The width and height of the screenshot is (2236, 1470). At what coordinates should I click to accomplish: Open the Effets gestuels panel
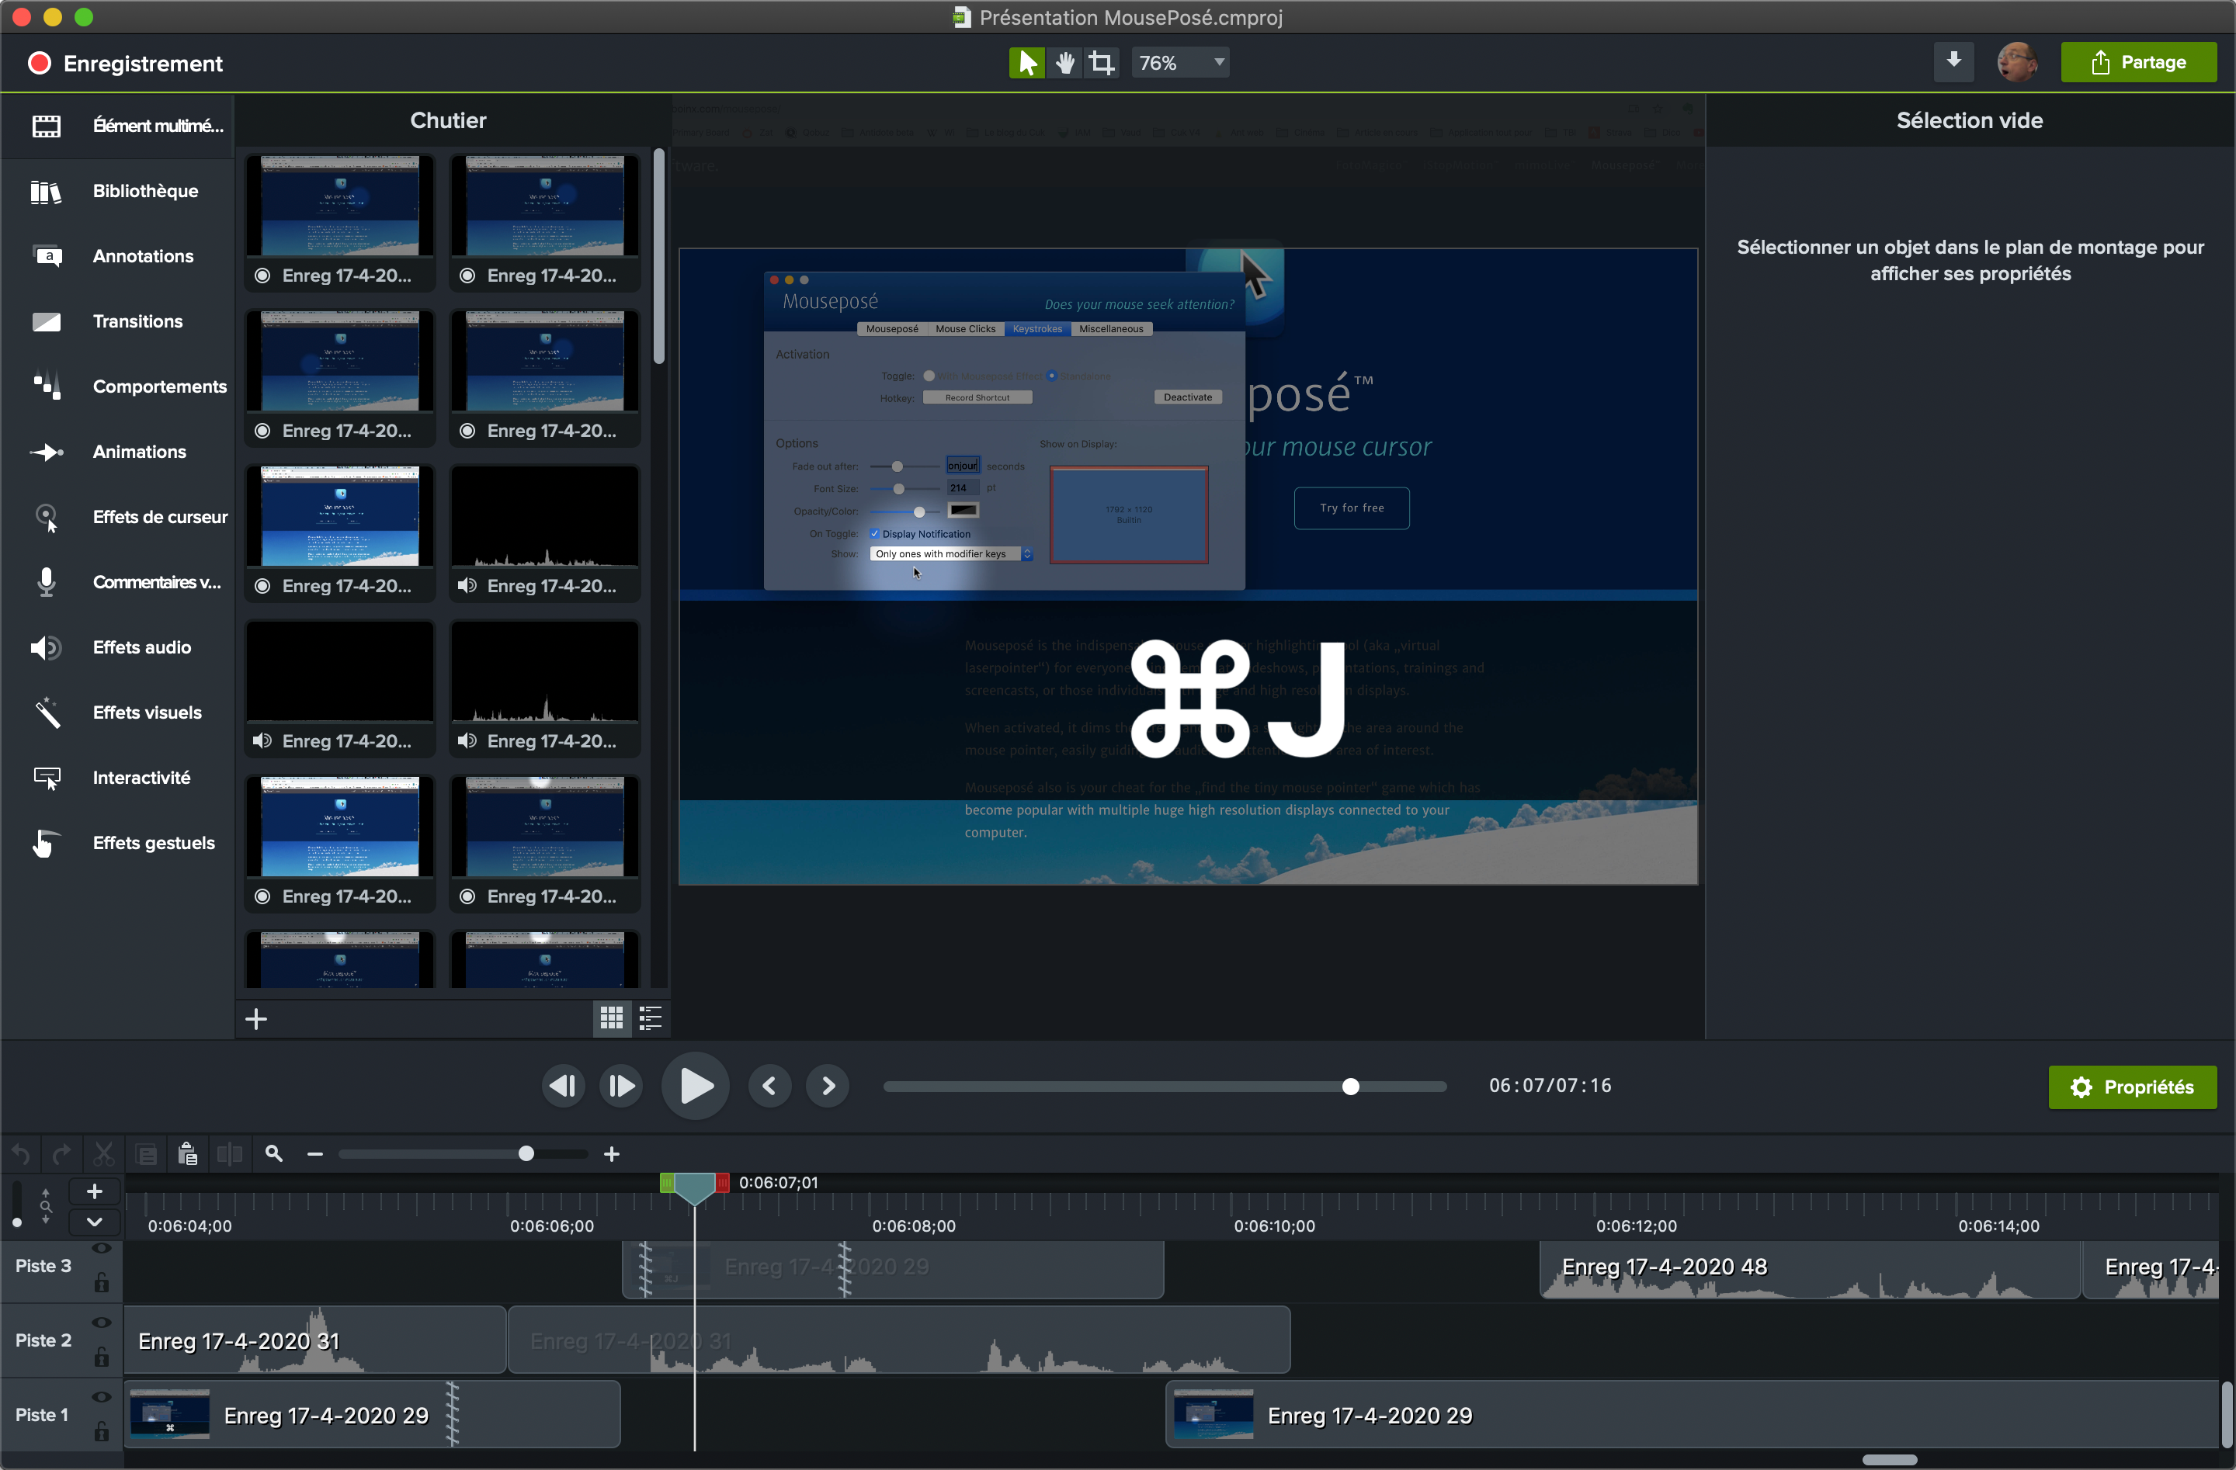117,843
